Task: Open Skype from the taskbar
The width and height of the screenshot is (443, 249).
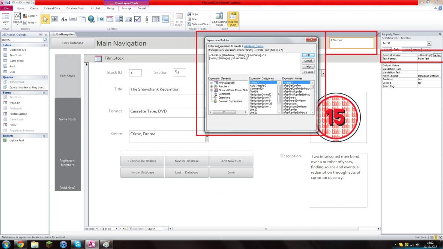Action: pos(78,244)
